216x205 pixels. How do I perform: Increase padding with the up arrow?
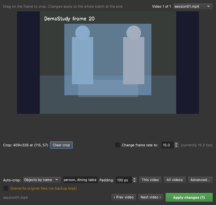point(134,179)
